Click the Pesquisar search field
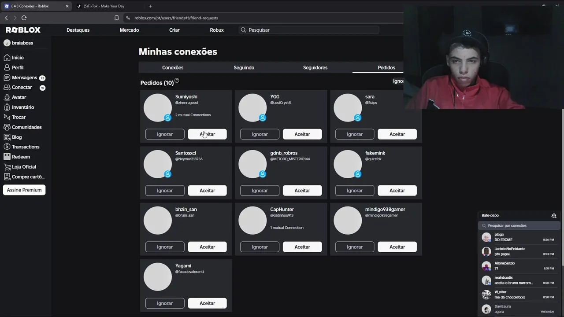Viewport: 564px width, 317px height. coord(308,30)
